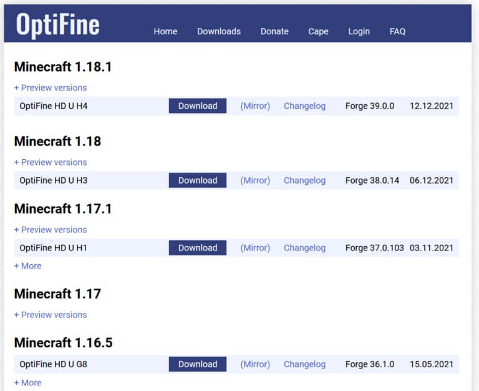Open the Cape menu item
The image size is (479, 391).
pos(318,31)
